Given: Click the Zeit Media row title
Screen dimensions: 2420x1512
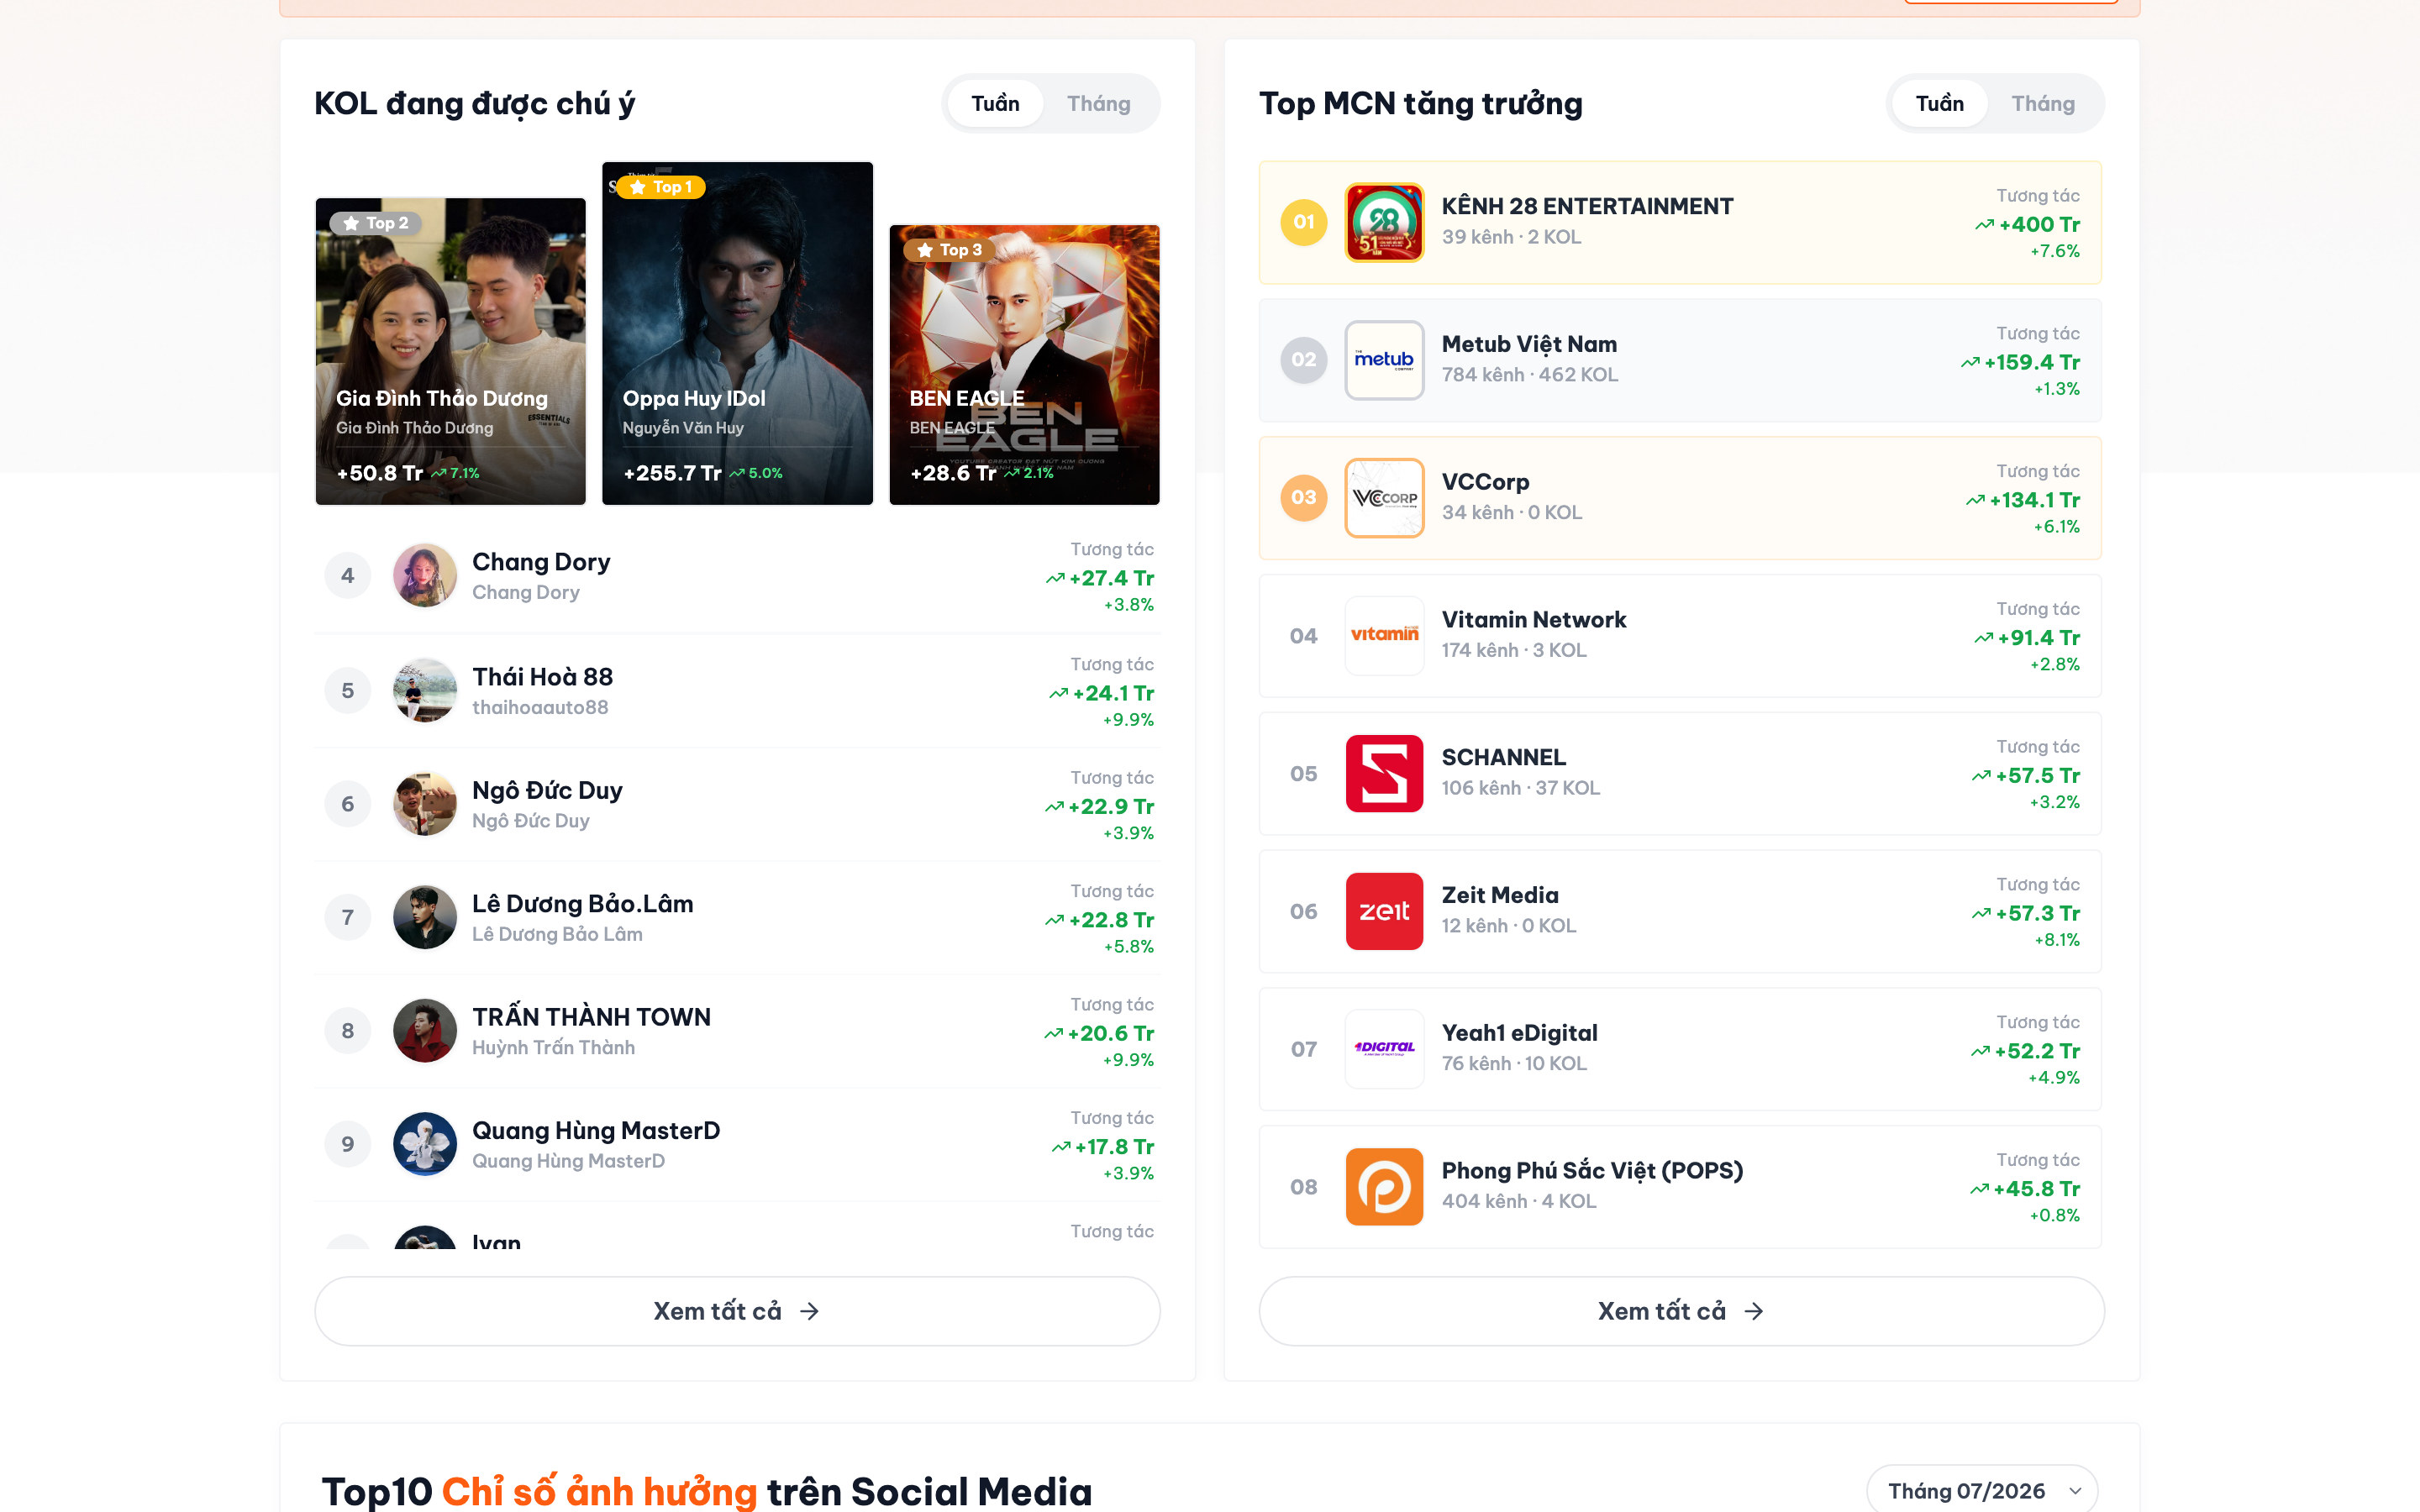Looking at the screenshot, I should [1500, 895].
